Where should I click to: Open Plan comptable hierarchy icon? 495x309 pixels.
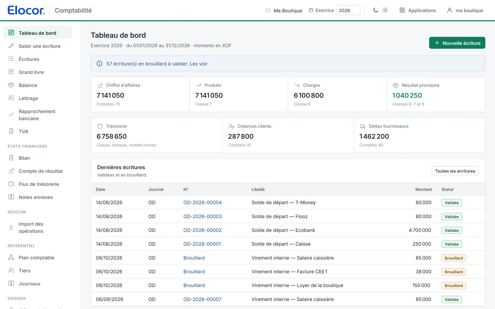(x=11, y=257)
